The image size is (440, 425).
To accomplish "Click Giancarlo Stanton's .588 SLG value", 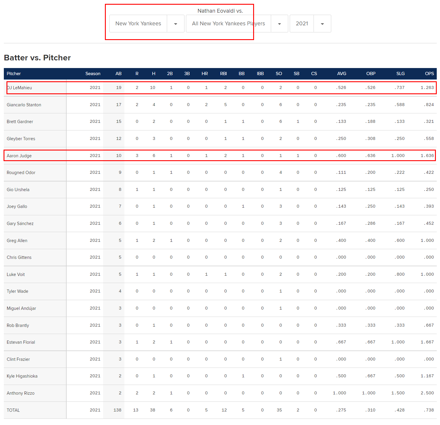I will tap(399, 105).
